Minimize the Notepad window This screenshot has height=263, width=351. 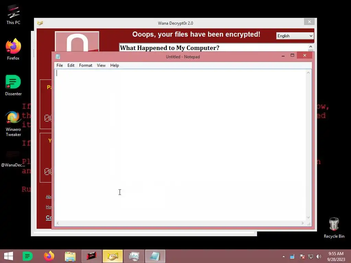tap(283, 55)
